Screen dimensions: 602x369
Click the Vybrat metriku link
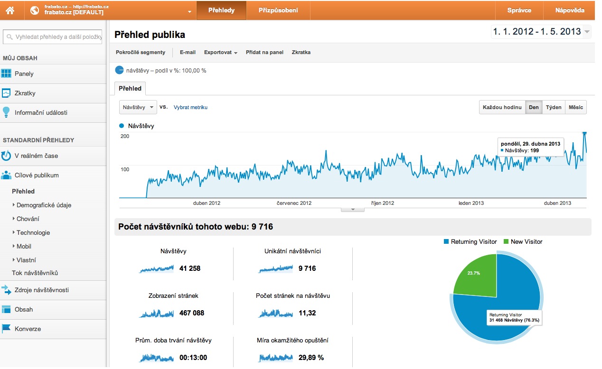[x=190, y=107]
